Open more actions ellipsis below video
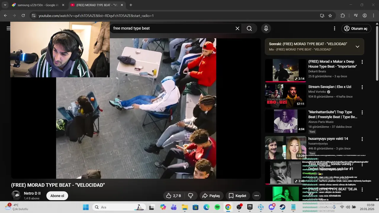The height and width of the screenshot is (213, 379). pyautogui.click(x=256, y=196)
